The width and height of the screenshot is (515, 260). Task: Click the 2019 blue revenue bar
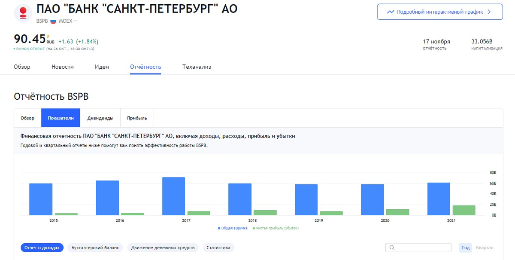(306, 200)
